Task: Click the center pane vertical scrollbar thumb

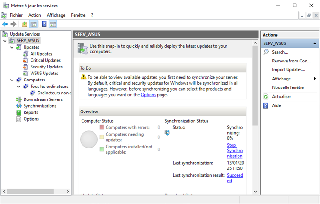Action: click(255, 86)
